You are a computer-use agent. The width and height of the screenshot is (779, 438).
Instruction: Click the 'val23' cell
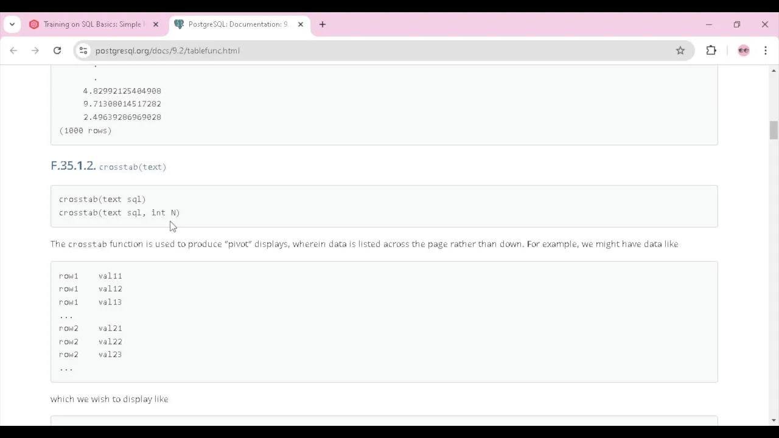(110, 354)
